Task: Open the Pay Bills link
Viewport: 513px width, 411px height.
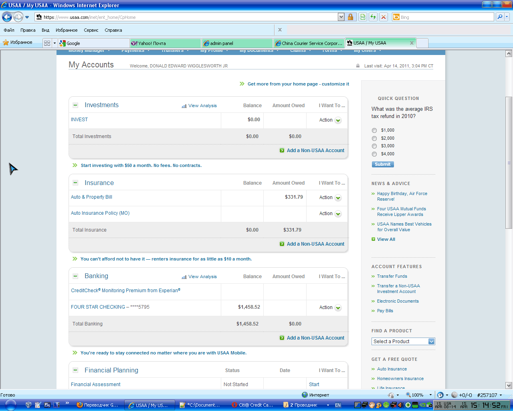Action: click(385, 311)
